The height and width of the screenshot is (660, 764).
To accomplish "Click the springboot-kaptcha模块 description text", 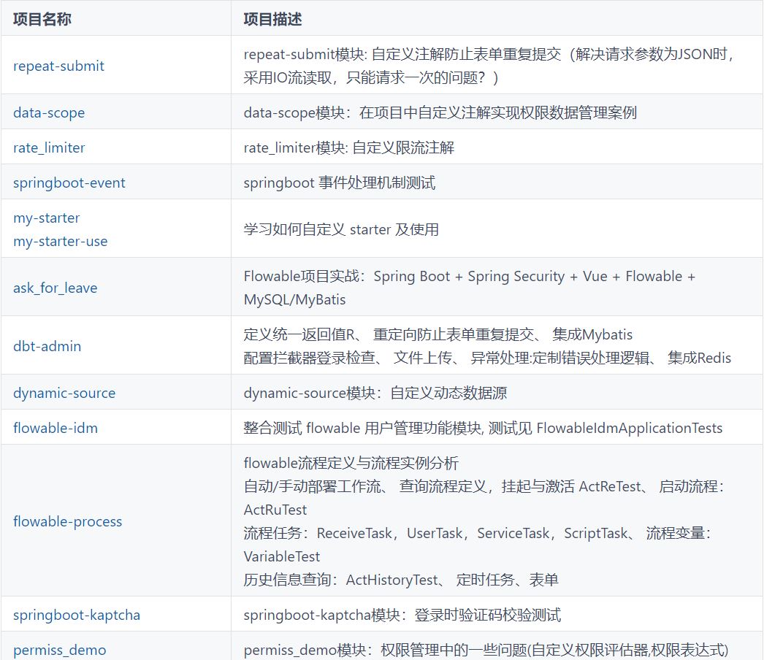I will click(402, 615).
